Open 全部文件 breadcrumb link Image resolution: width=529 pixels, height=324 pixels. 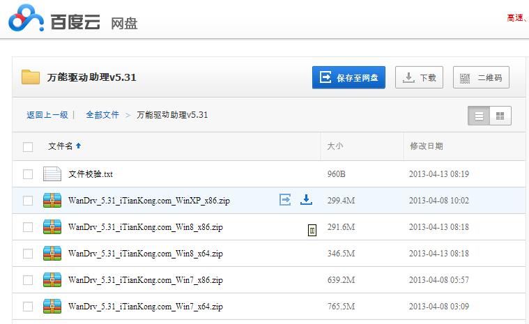point(102,115)
